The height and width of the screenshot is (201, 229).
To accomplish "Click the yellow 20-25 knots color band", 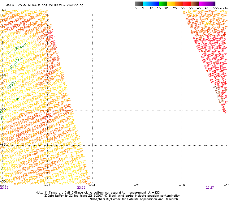I will pos(171,4).
